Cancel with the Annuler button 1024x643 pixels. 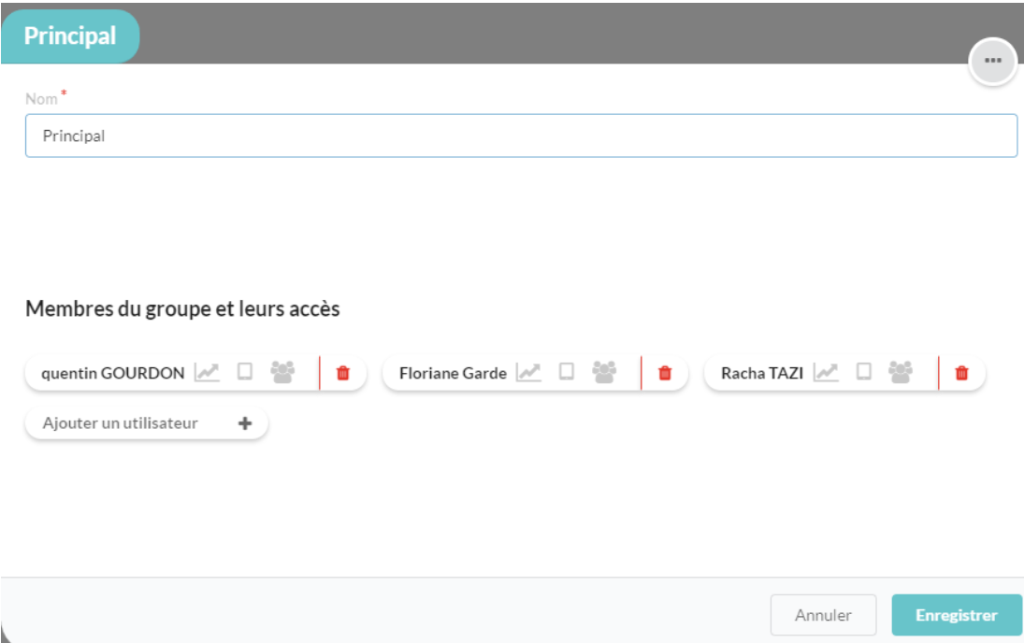823,615
